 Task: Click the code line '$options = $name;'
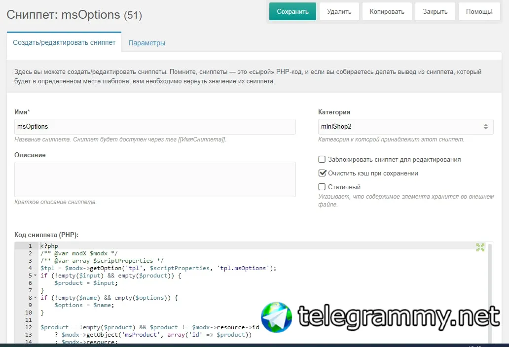[x=84, y=305]
